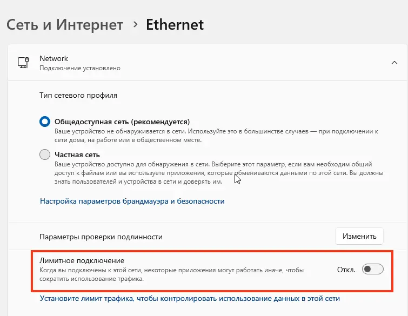Click the Ethernet page title

coord(175,25)
